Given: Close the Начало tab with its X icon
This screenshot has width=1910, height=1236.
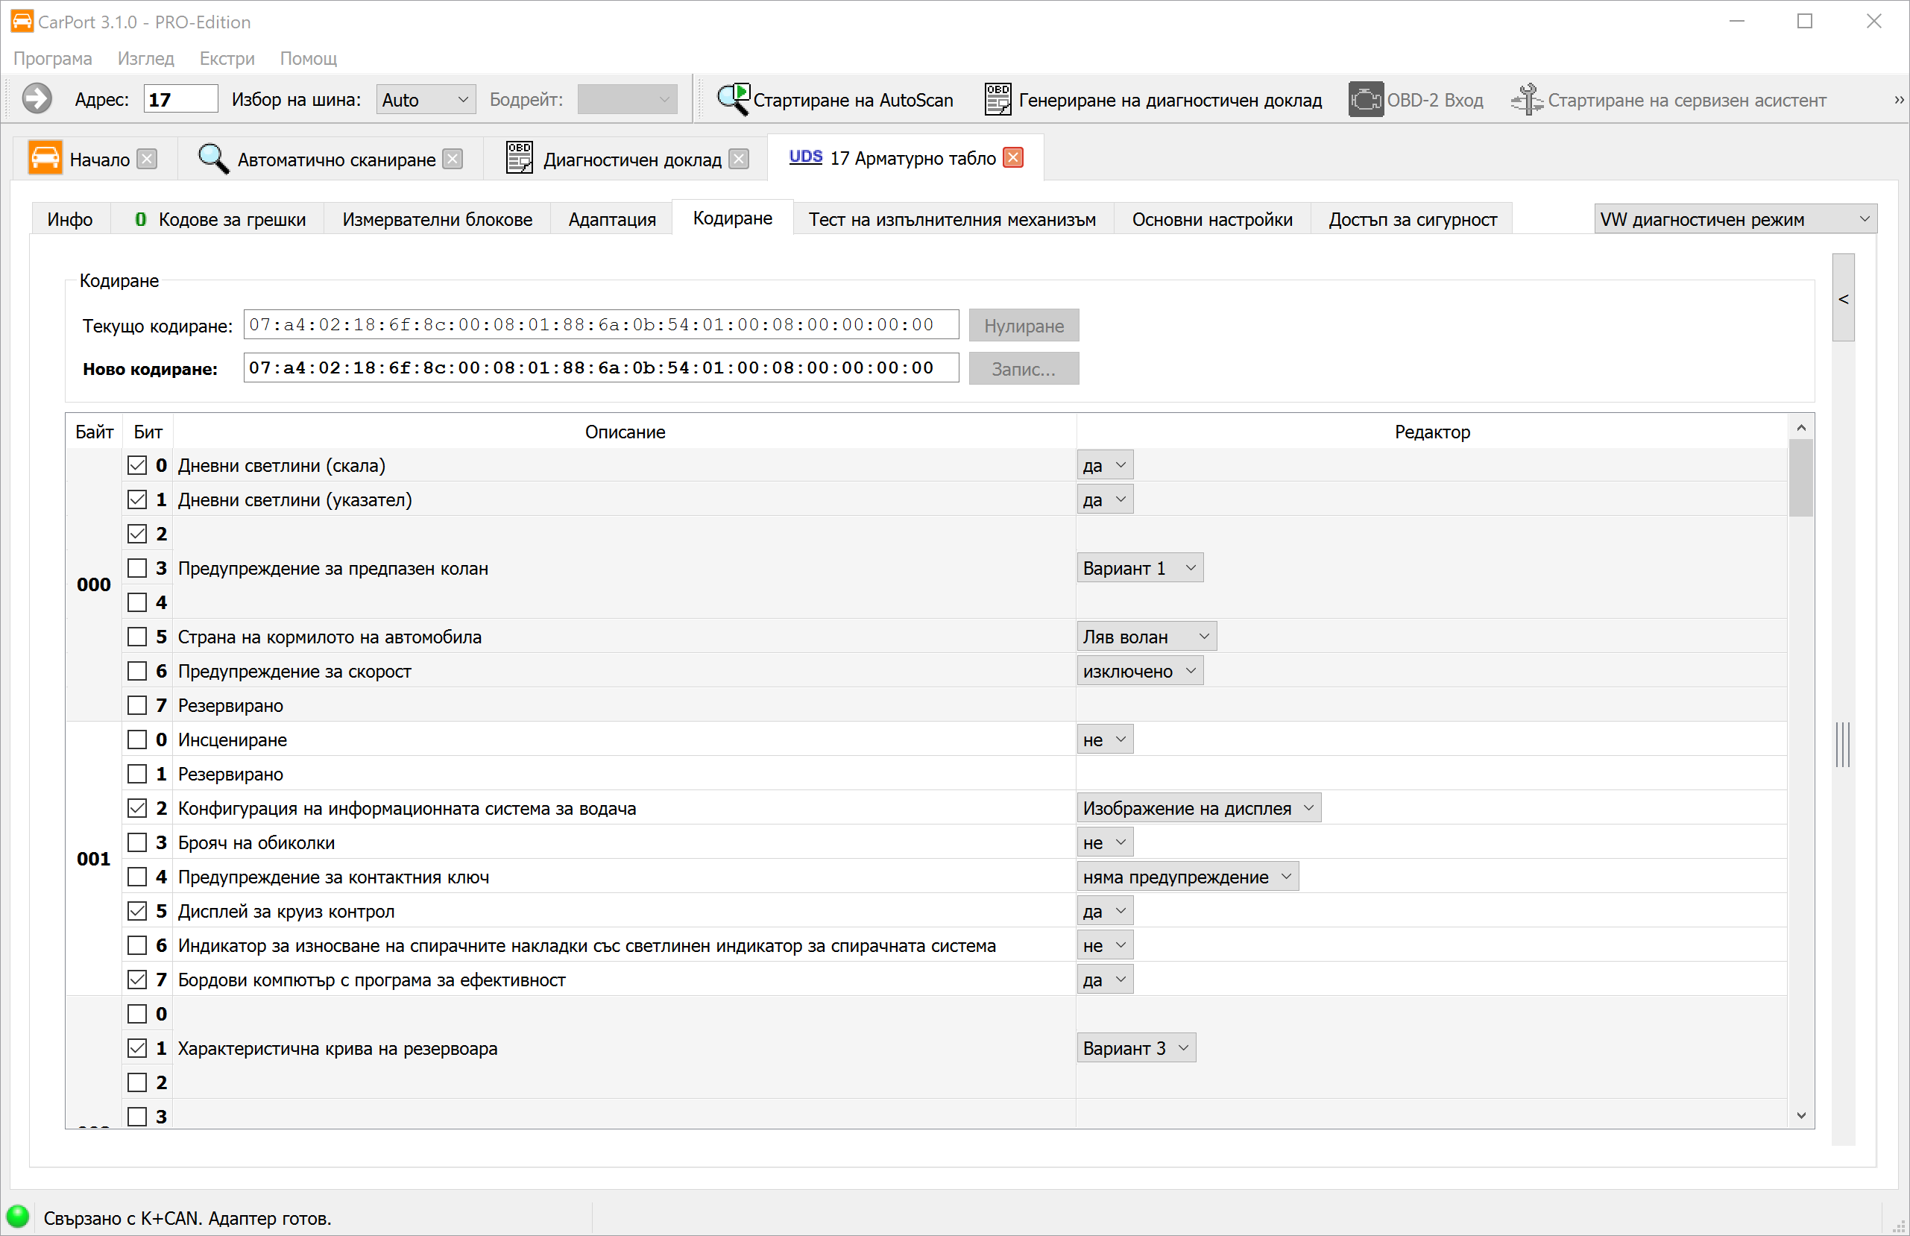Looking at the screenshot, I should point(147,159).
